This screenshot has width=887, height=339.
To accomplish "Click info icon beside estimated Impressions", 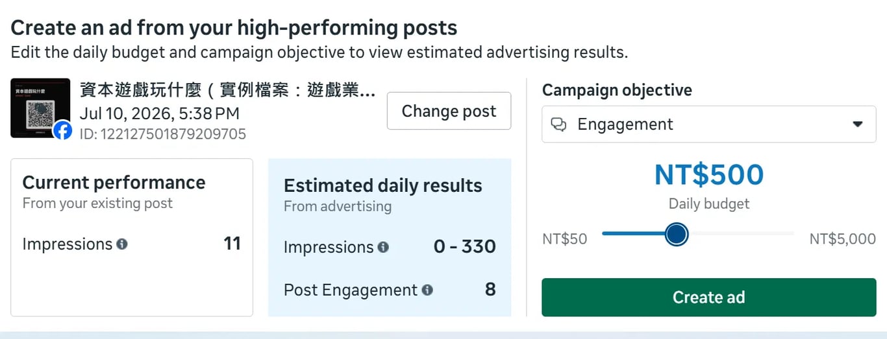I will pyautogui.click(x=383, y=248).
